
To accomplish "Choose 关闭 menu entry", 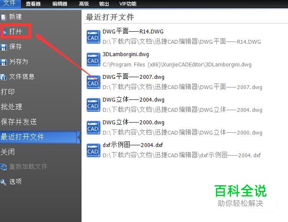I will [8, 152].
